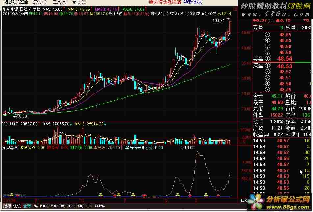Click the 发现黑马 indicator name
The width and height of the screenshot is (313, 212).
click(10, 148)
